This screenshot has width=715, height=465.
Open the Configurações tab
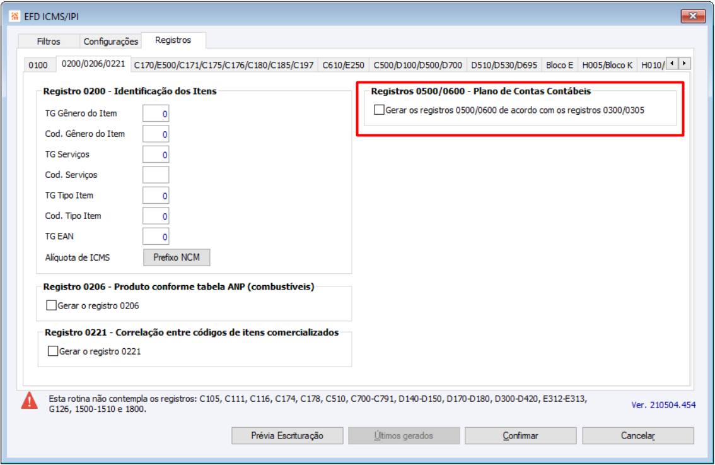tap(111, 42)
